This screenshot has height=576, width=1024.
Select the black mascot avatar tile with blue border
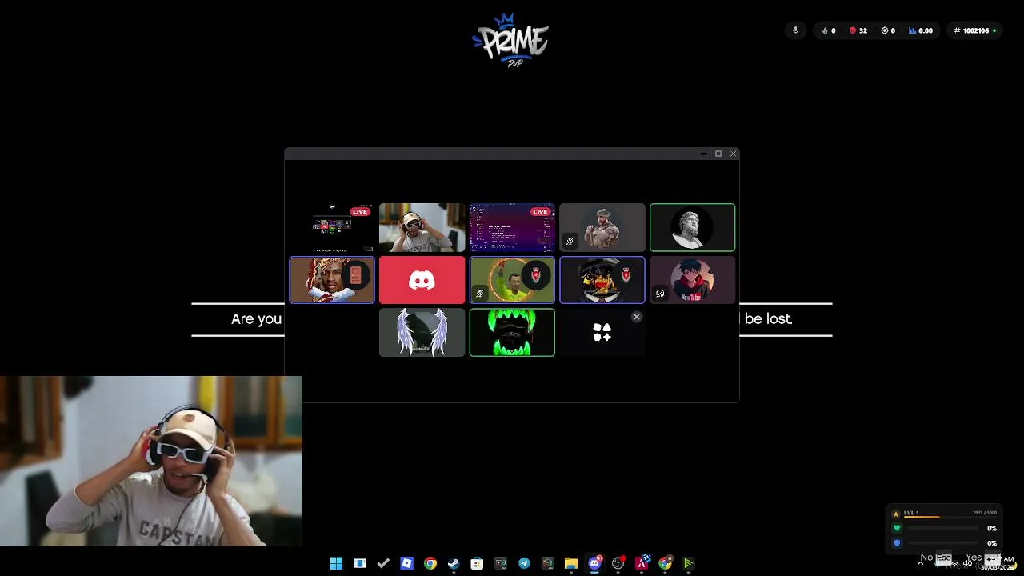[602, 280]
